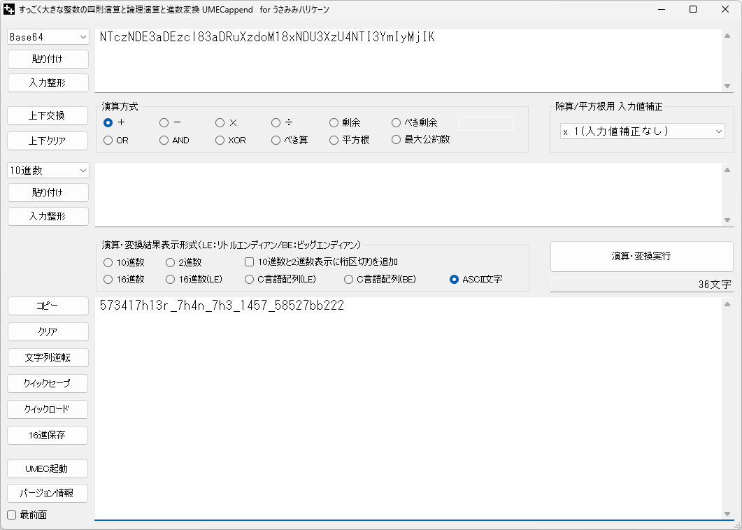Screen dimensions: 742x530
Task: Launch UMEC with the UMEC起動 button
Action: pyautogui.click(x=47, y=468)
